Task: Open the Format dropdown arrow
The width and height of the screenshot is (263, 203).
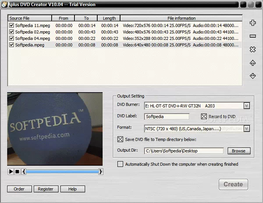Action: click(246, 129)
